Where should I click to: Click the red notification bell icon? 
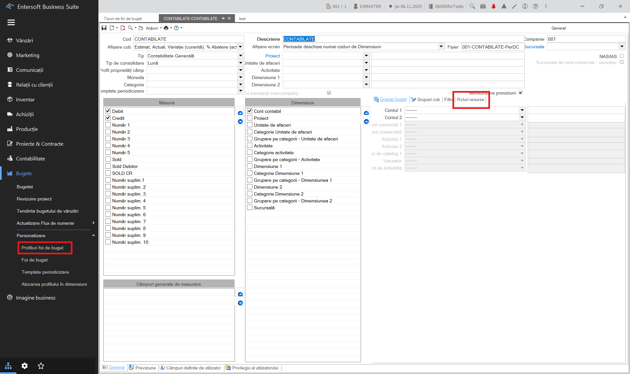coord(493,6)
